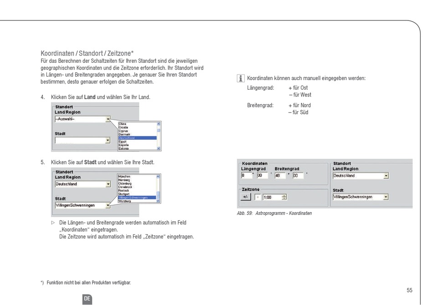
Task: Select Osnabrück in the city list
Action: click(x=125, y=187)
